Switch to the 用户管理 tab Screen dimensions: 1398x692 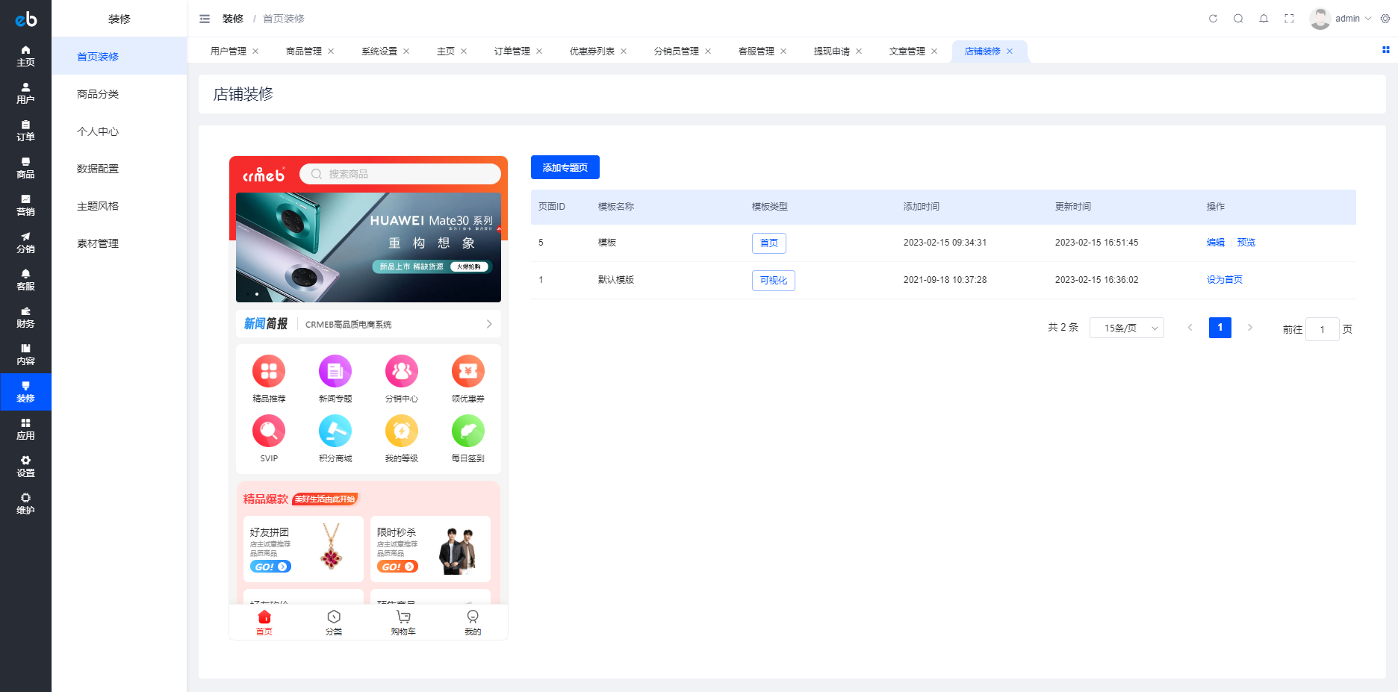pos(229,52)
